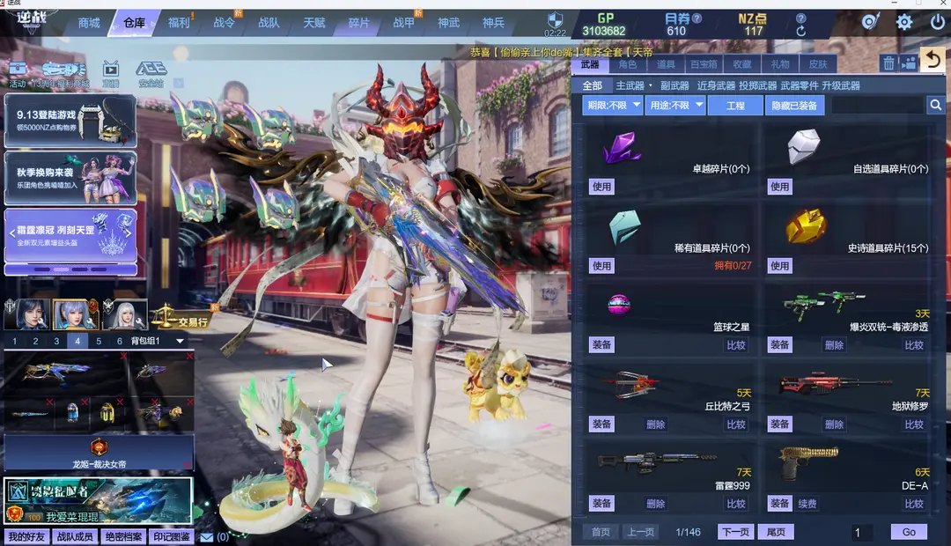Select the 雷霆999 machine gun icon
The image size is (951, 546).
click(x=656, y=461)
